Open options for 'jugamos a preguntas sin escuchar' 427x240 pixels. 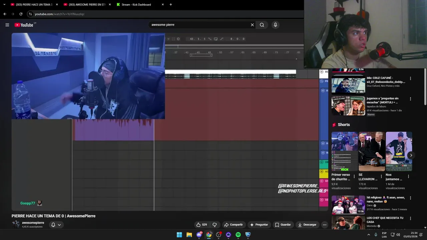[410, 99]
